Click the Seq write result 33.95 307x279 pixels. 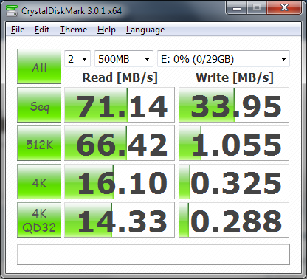click(x=234, y=105)
